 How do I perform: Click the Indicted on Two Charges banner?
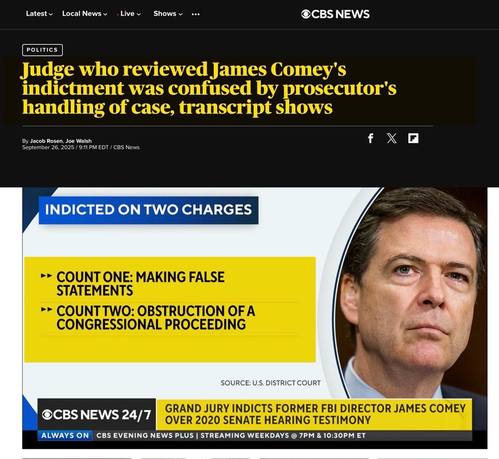(148, 210)
